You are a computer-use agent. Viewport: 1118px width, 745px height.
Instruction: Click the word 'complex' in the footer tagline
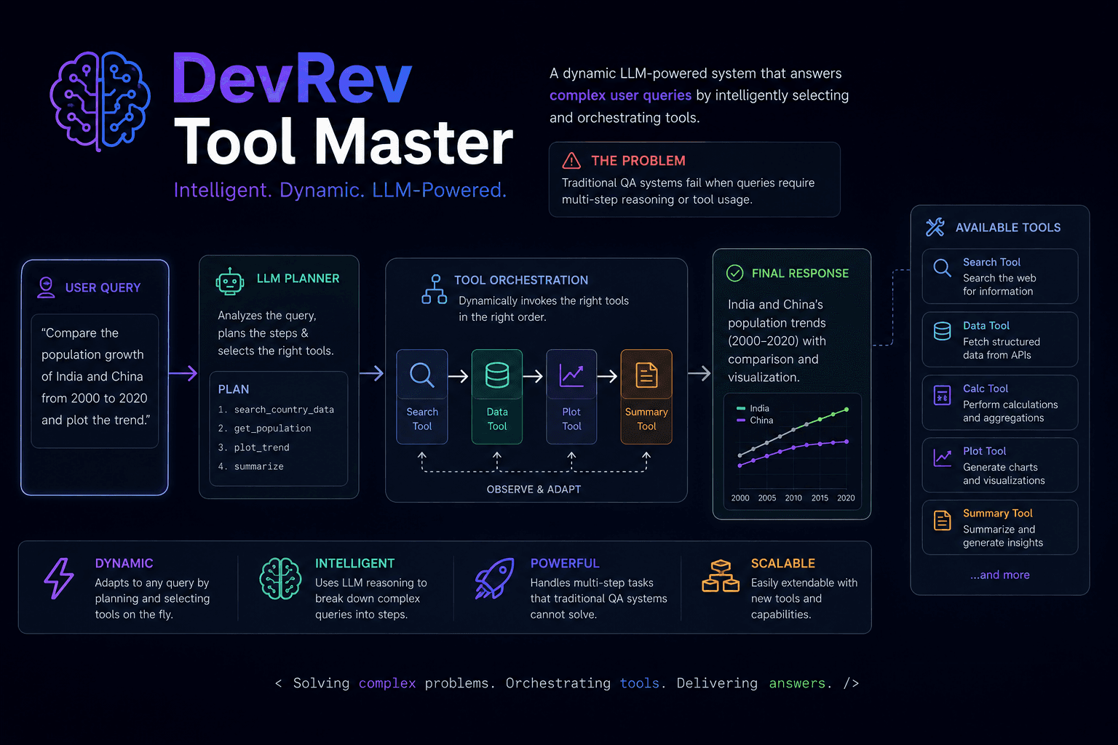(x=387, y=683)
